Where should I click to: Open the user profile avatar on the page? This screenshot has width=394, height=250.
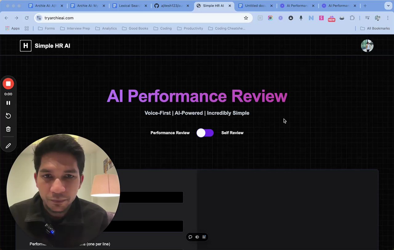[x=367, y=46]
